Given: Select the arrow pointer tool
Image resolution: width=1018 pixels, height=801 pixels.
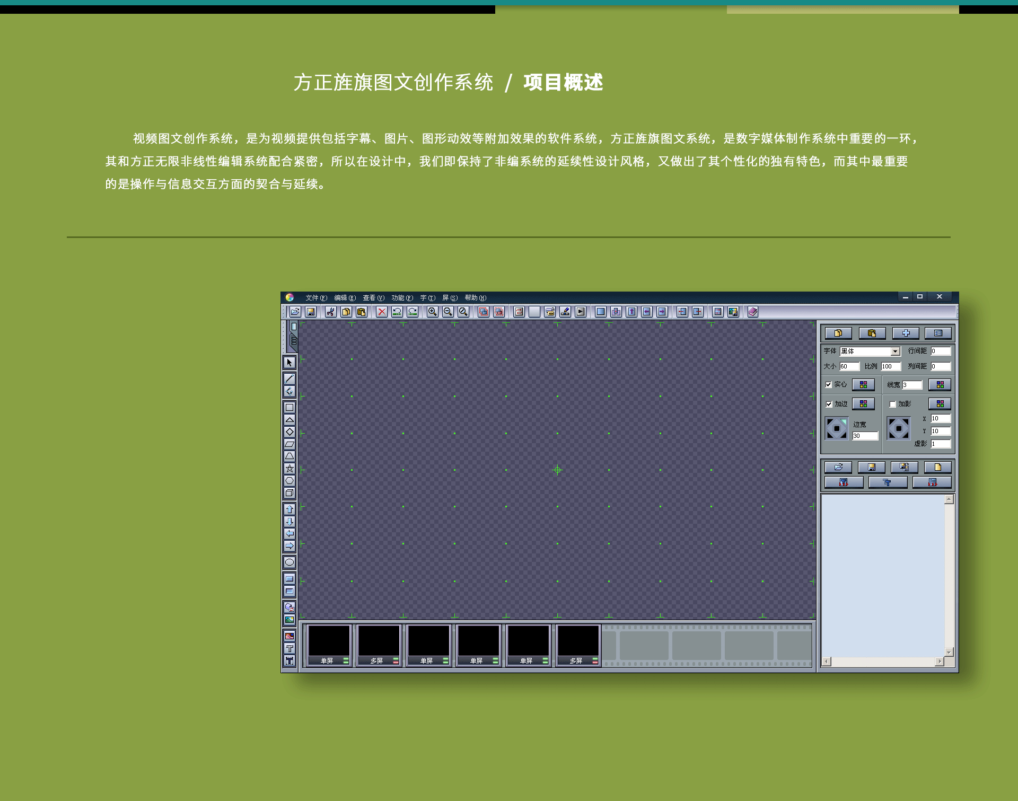Looking at the screenshot, I should point(289,363).
